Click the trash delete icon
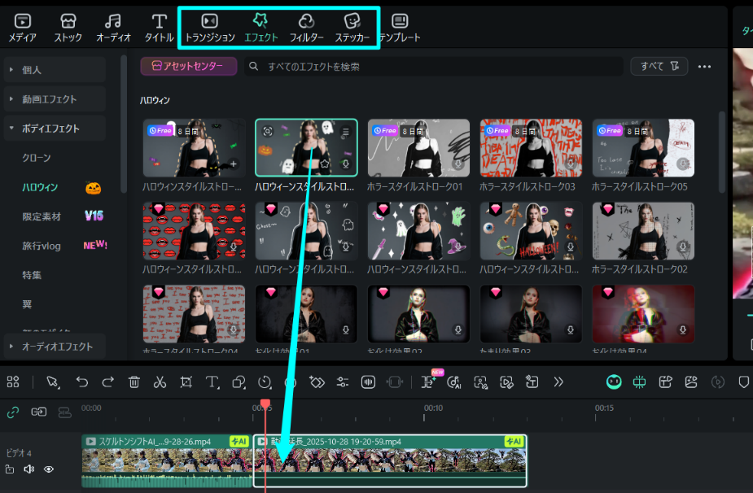The height and width of the screenshot is (493, 753). click(x=134, y=381)
